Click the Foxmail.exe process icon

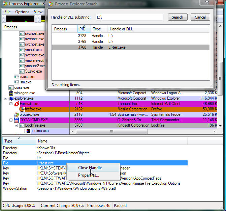[x=17, y=104]
